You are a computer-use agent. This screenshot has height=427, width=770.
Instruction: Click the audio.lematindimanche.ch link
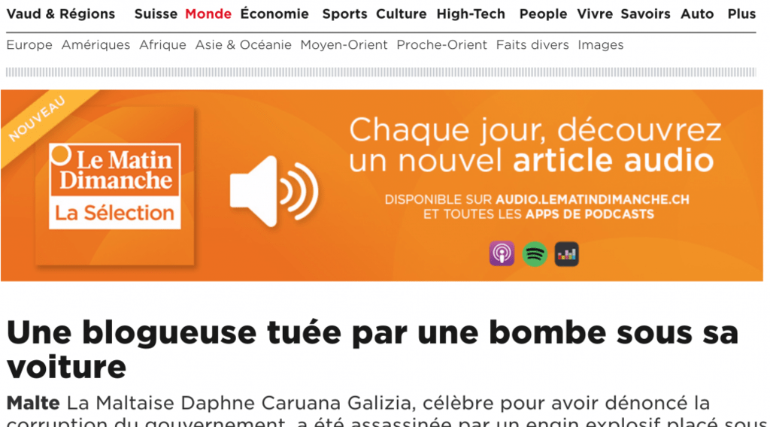(x=593, y=200)
